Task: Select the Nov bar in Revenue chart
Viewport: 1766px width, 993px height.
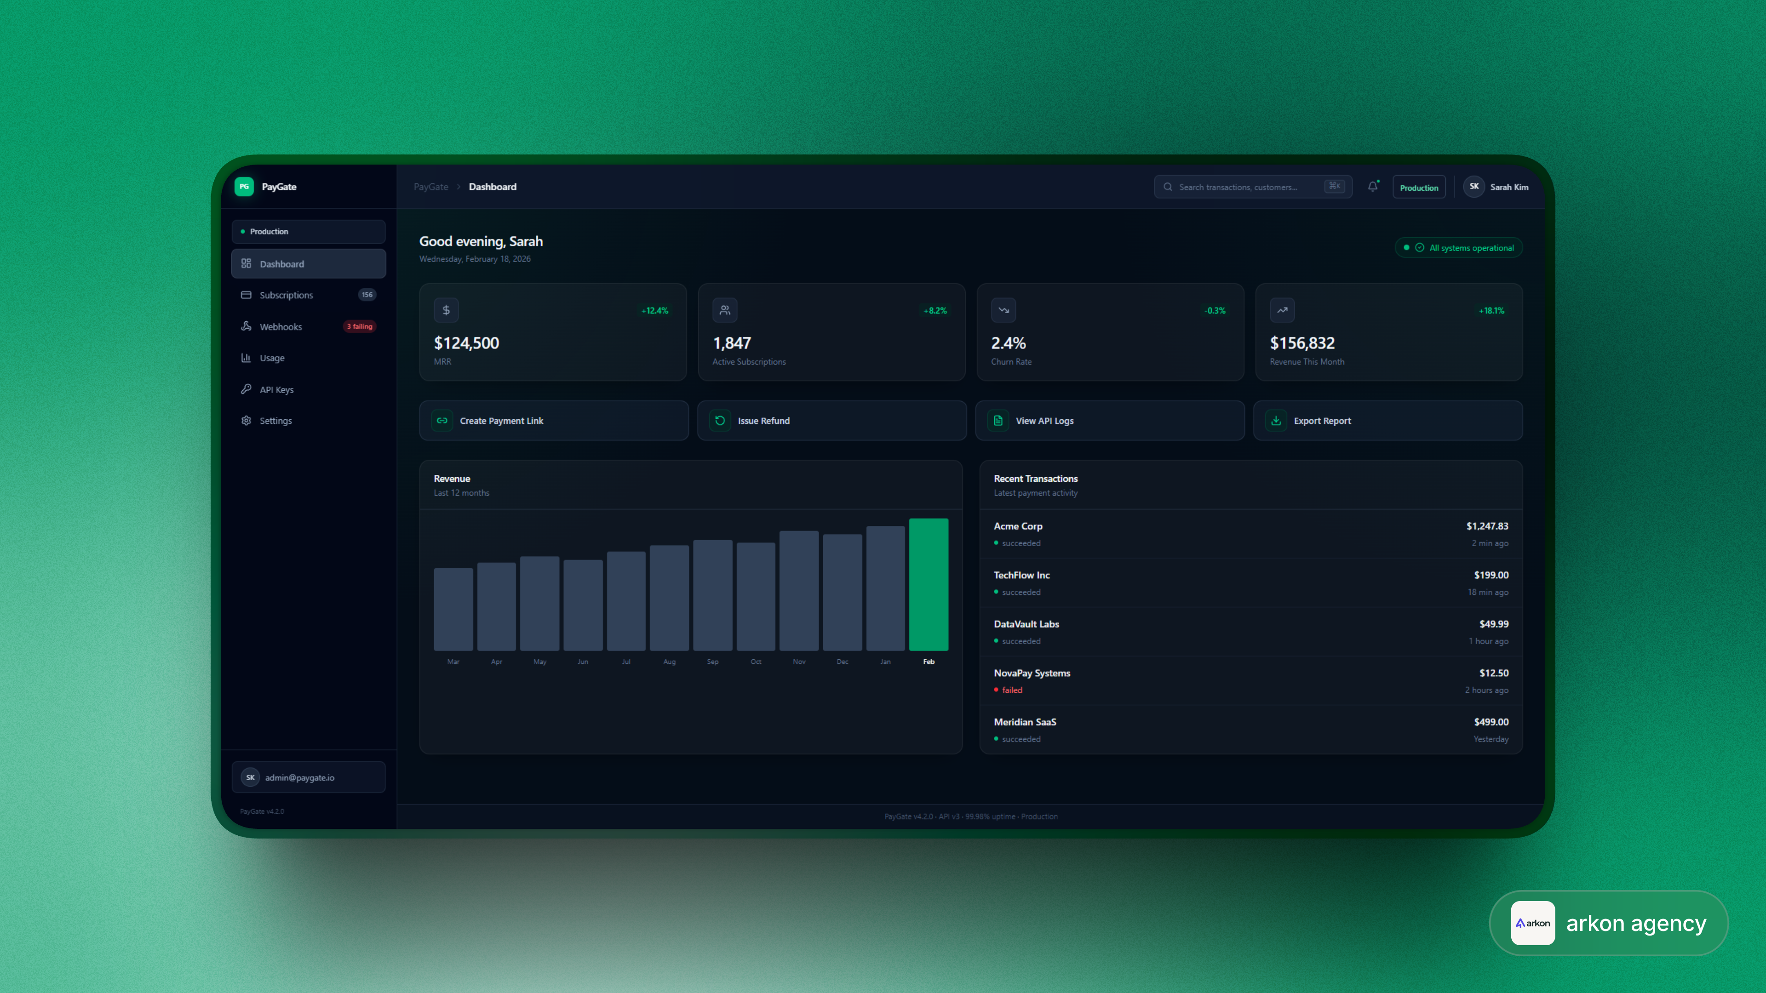Action: (x=799, y=591)
